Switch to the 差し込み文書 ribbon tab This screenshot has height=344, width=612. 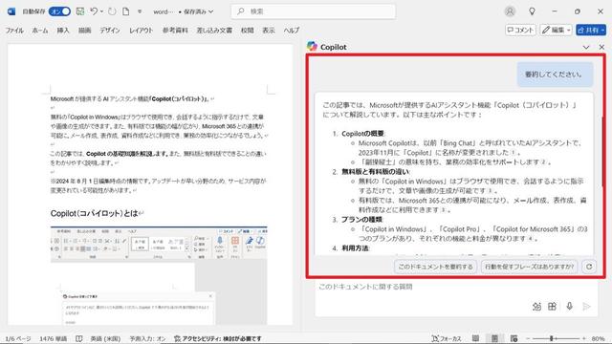pos(214,30)
